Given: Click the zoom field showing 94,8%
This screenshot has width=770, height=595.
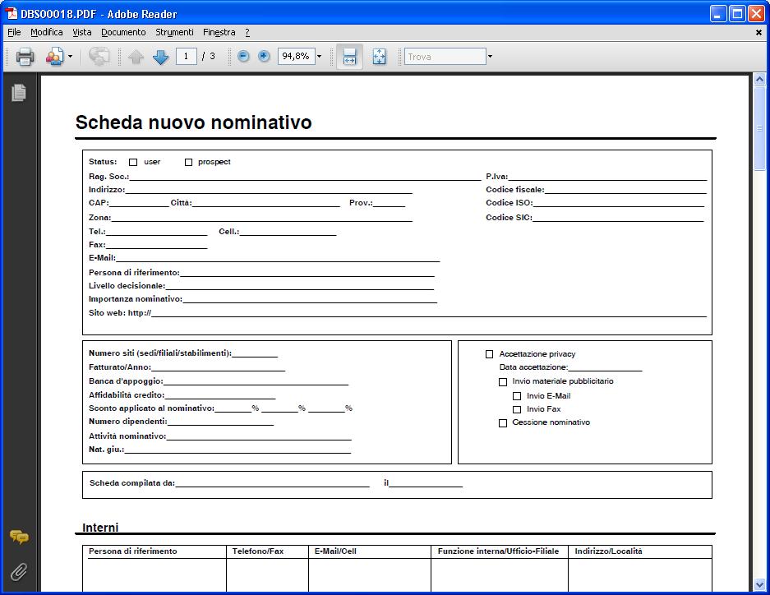Looking at the screenshot, I should [x=296, y=57].
